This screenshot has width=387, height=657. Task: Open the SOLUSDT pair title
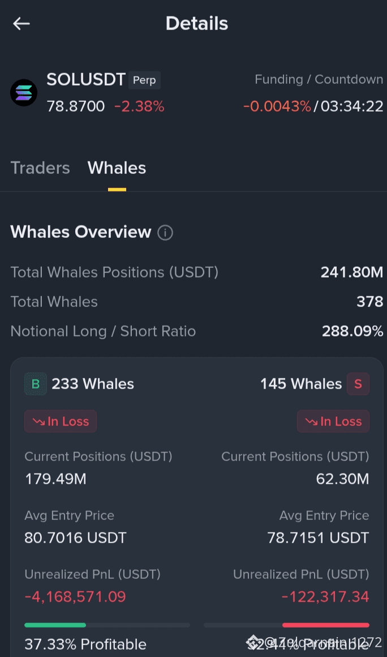[86, 80]
